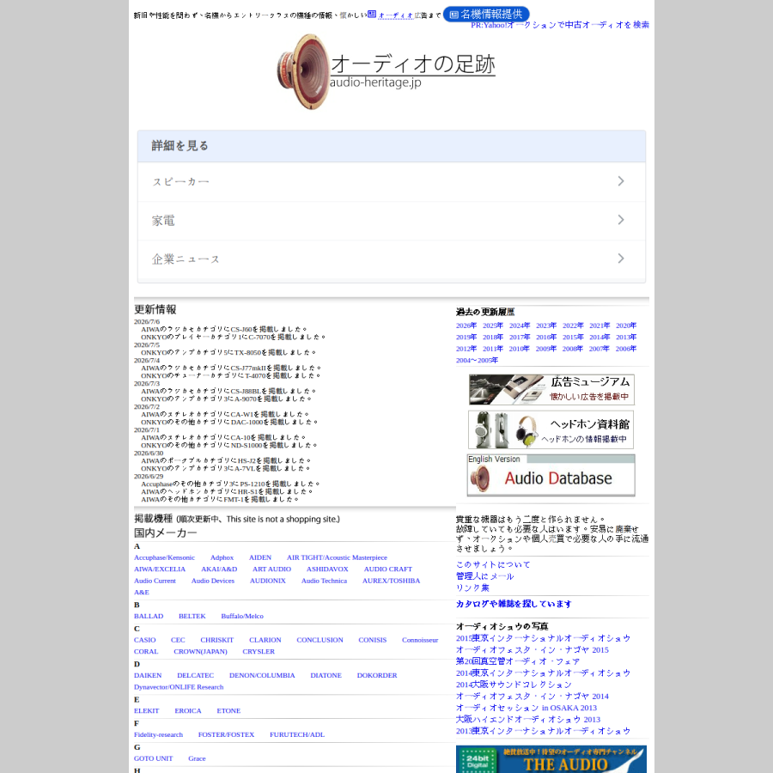Open Grace maker page
The height and width of the screenshot is (773, 773).
tap(197, 758)
